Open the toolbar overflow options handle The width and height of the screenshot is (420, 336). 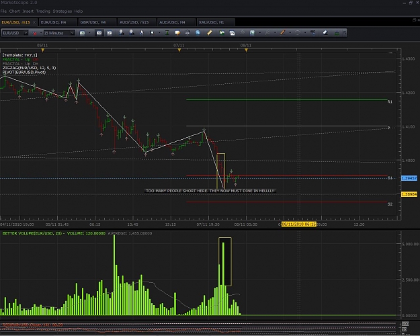[345, 33]
